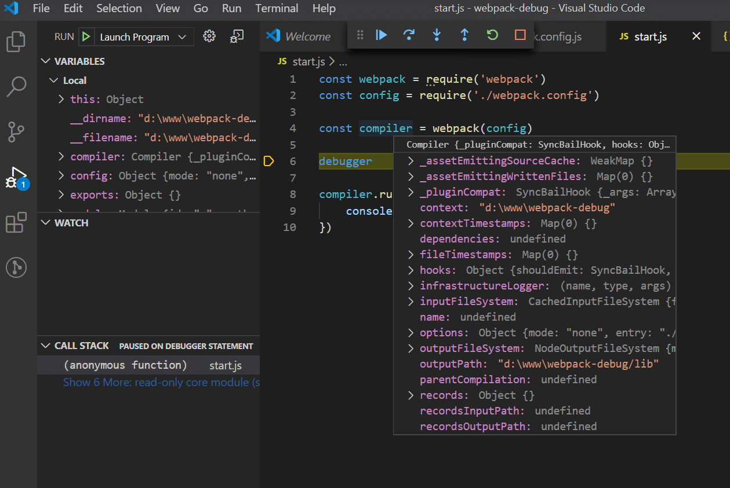
Task: Click the context value in hover popup
Action: (x=547, y=208)
